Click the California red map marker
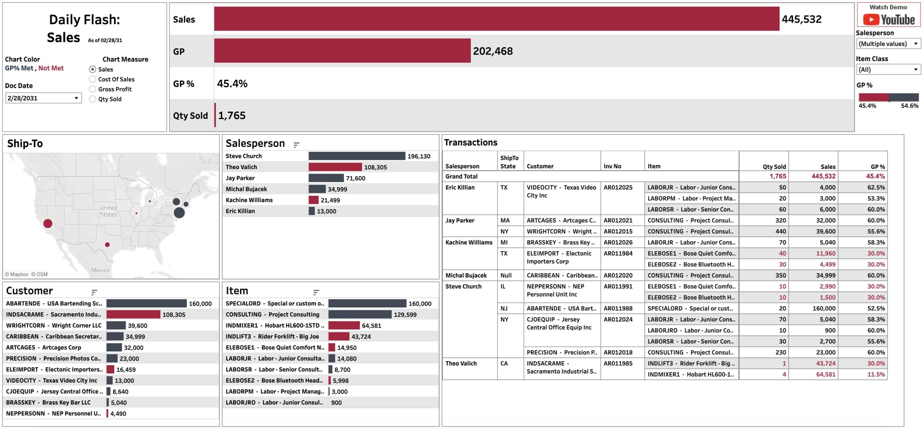 [x=48, y=223]
